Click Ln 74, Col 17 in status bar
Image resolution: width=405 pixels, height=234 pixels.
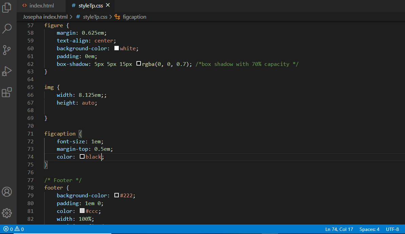339,229
